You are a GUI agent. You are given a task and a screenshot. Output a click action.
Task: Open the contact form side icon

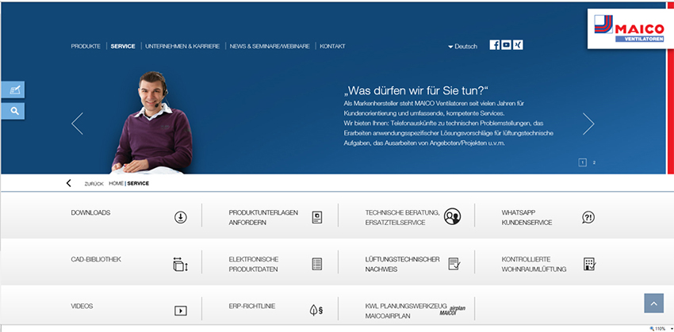(13, 90)
